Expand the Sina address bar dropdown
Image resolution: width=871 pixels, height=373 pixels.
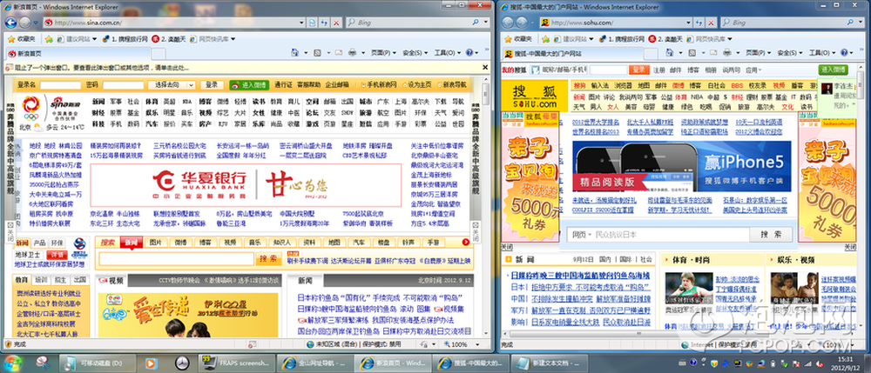(300, 23)
